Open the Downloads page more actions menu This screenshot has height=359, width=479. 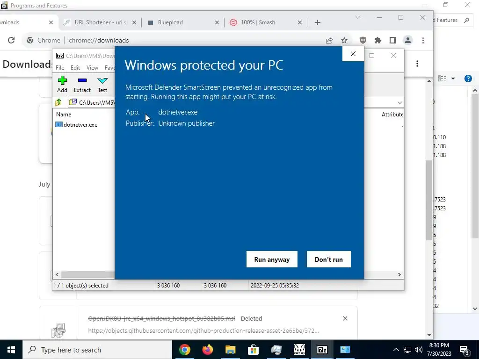pyautogui.click(x=417, y=64)
